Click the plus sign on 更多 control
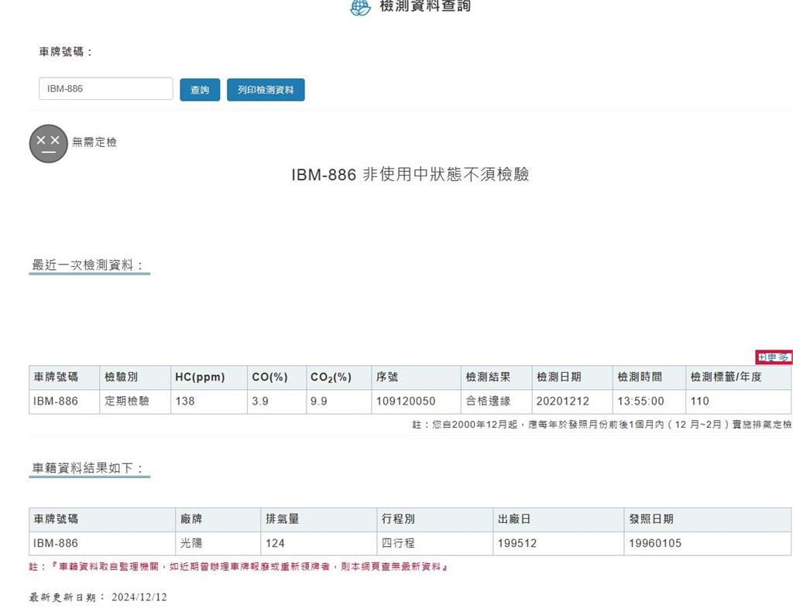 click(x=763, y=357)
